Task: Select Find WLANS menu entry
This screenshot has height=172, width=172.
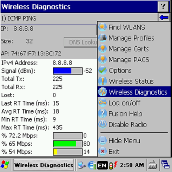Action: 134,27
